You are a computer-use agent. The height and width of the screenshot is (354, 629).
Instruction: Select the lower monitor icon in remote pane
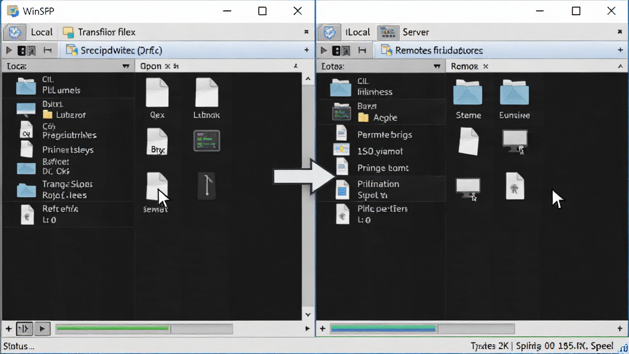point(467,189)
